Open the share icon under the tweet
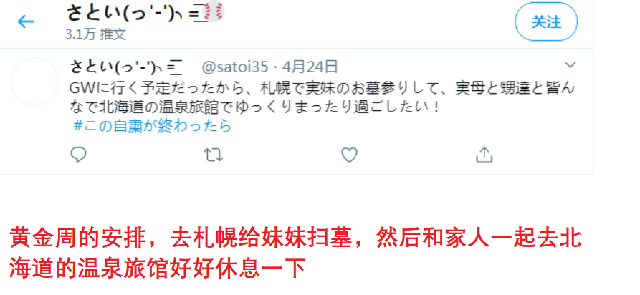Viewport: 640px width, 295px height. (x=484, y=155)
